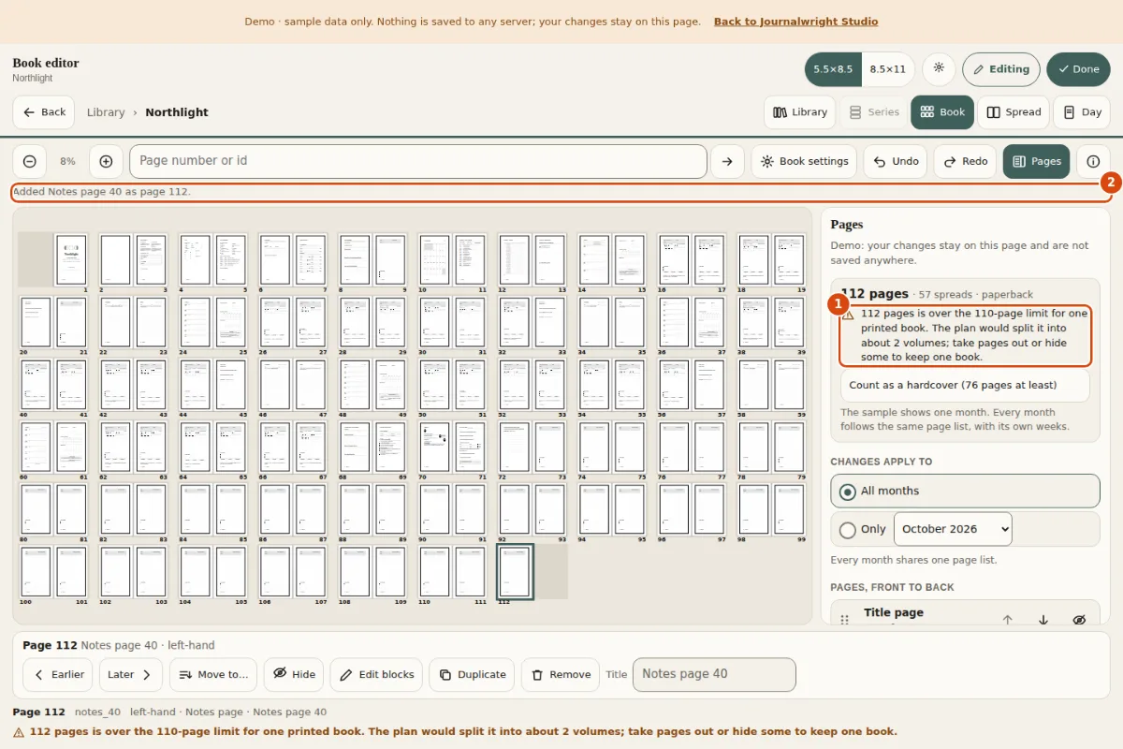Open the Move to… menu
This screenshot has width=1123, height=749.
click(x=213, y=674)
